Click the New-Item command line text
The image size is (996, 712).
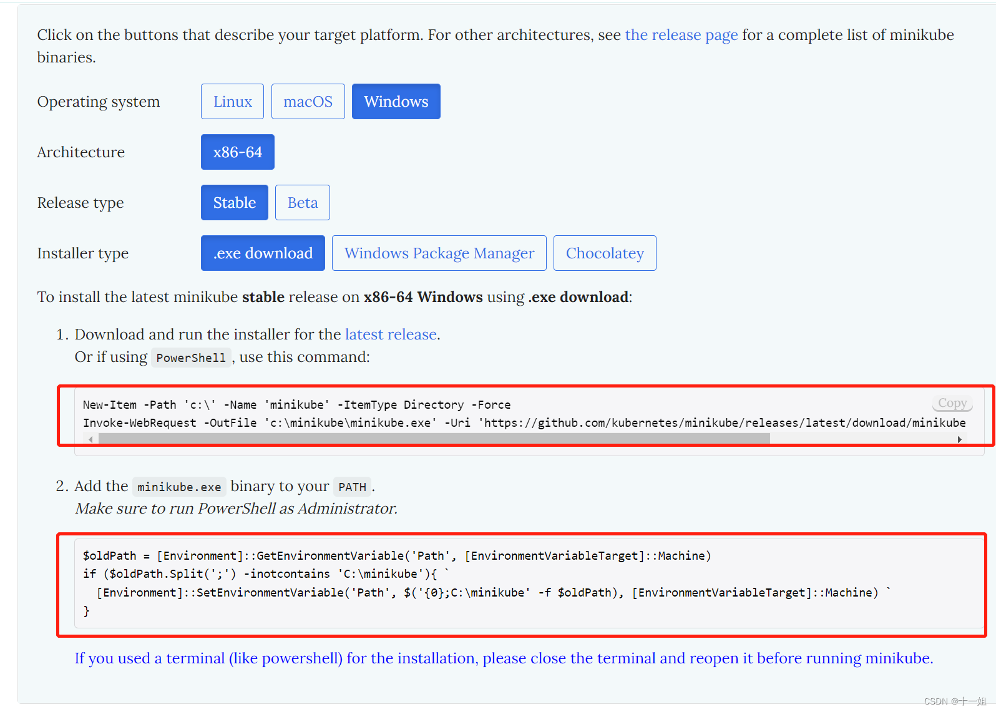[297, 404]
